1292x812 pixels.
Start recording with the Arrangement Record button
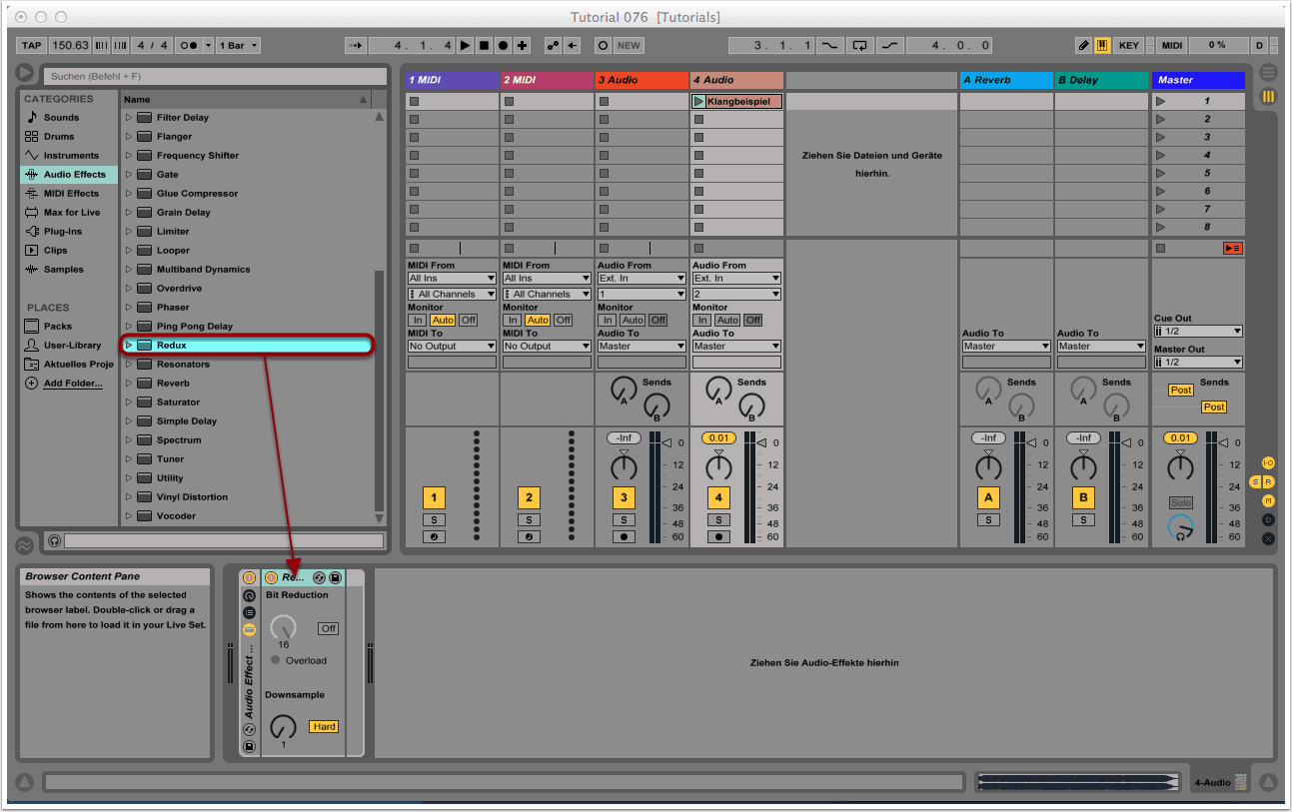[503, 46]
